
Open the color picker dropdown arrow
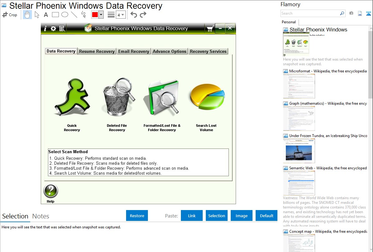coord(101,15)
